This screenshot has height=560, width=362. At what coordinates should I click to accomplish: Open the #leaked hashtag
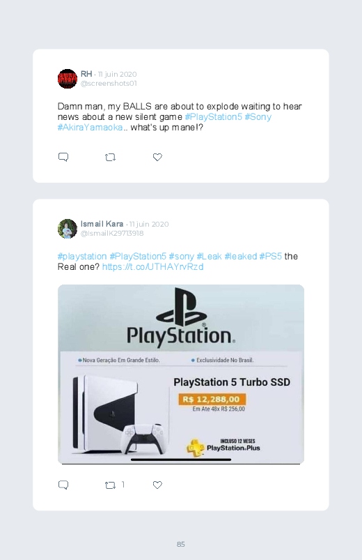click(x=240, y=256)
